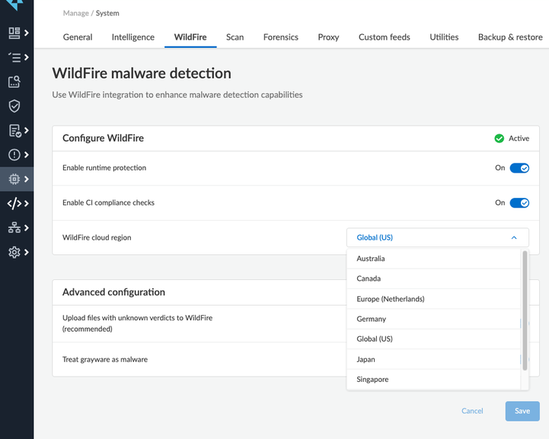This screenshot has width=549, height=439.
Task: Choose Global (US) in dropdown list
Action: pyautogui.click(x=433, y=339)
